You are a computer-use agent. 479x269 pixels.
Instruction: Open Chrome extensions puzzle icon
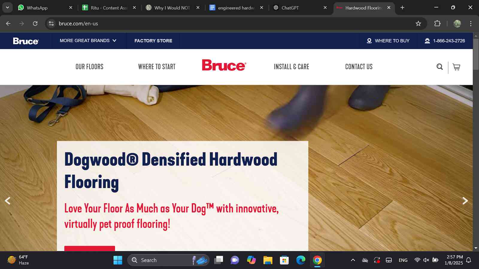[x=437, y=23]
